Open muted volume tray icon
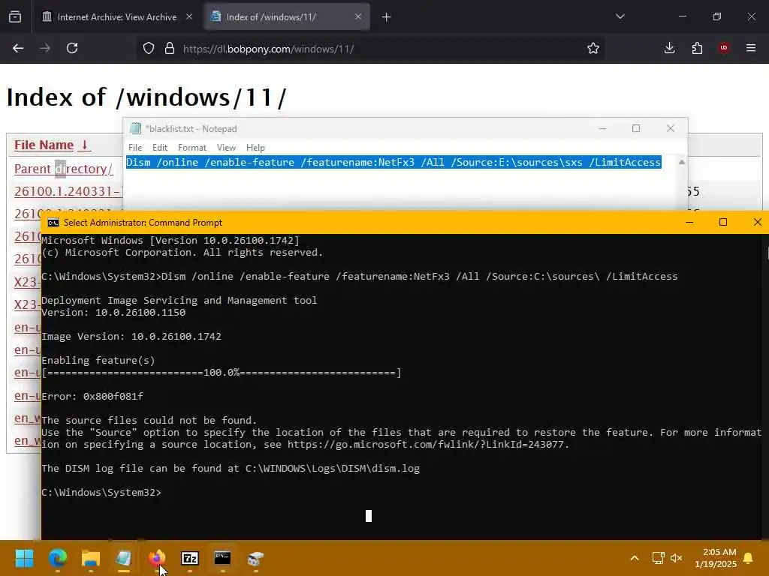769x576 pixels. pos(676,558)
